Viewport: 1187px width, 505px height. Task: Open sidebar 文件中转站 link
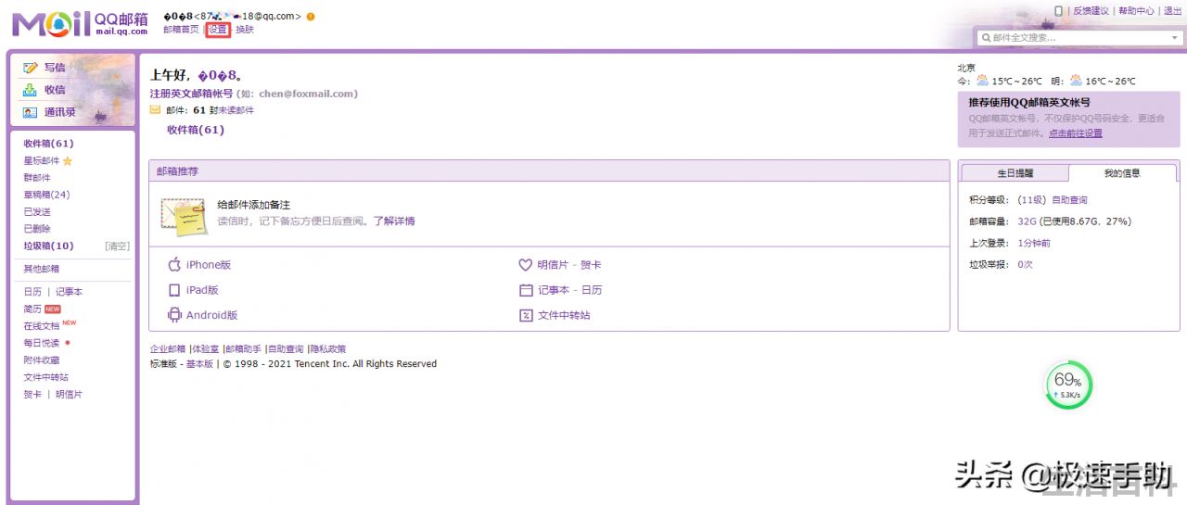(x=46, y=377)
